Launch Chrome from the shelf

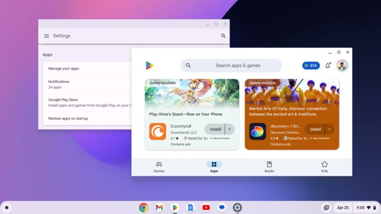click(x=143, y=208)
